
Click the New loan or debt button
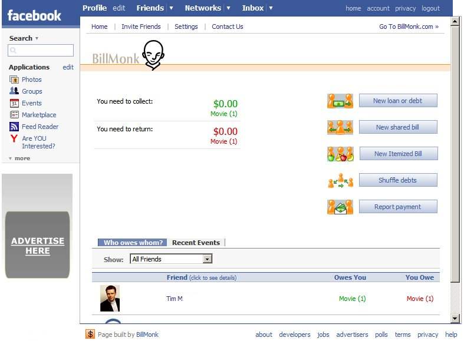398,101
